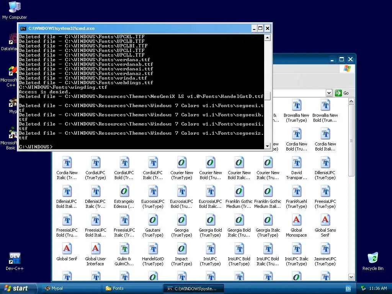Select Franklin Gothic Medium font icon

(239, 197)
